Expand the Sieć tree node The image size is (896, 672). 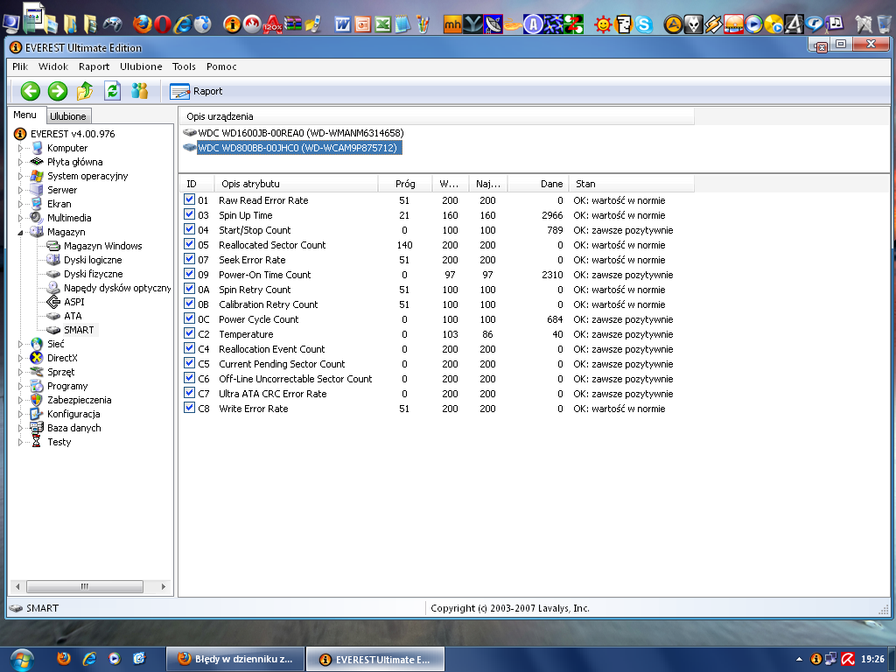click(21, 344)
